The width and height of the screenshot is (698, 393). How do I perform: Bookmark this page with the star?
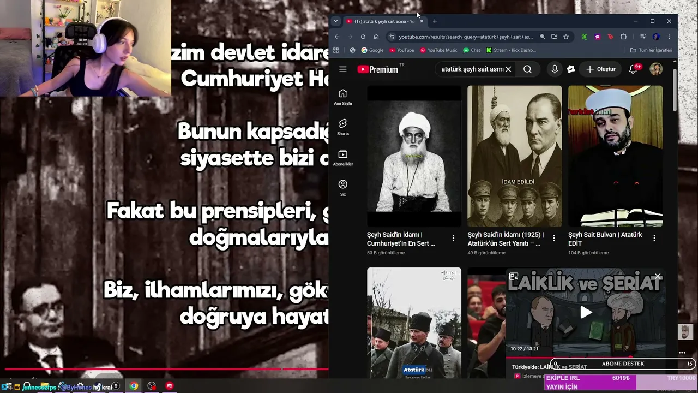(566, 37)
